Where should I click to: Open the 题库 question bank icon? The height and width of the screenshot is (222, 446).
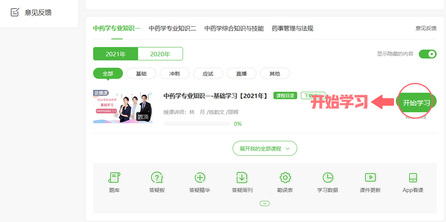[114, 177]
